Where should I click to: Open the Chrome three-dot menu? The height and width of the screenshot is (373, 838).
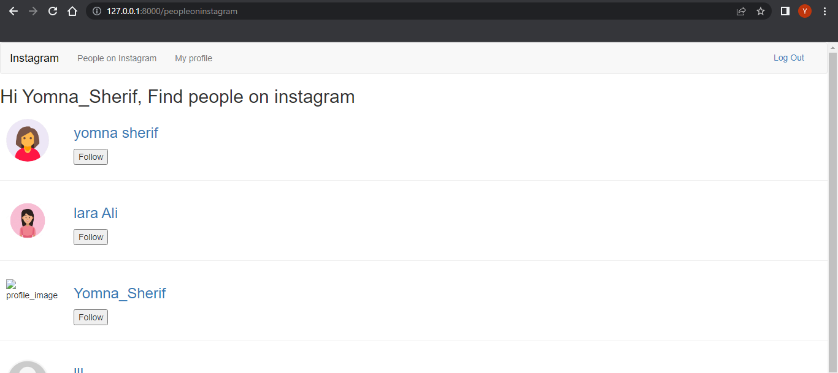824,11
